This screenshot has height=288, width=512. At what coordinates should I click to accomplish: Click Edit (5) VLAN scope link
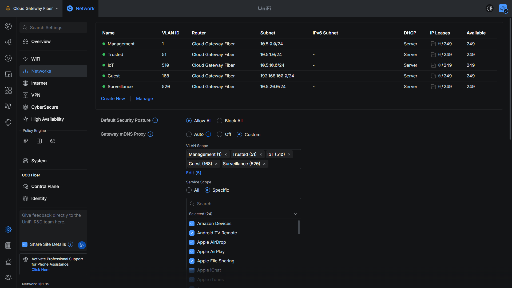pyautogui.click(x=193, y=173)
